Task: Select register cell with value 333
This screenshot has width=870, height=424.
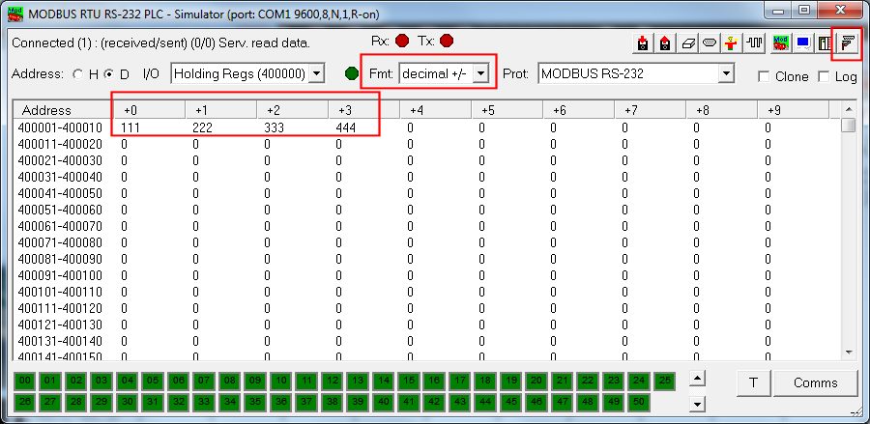Action: [275, 128]
